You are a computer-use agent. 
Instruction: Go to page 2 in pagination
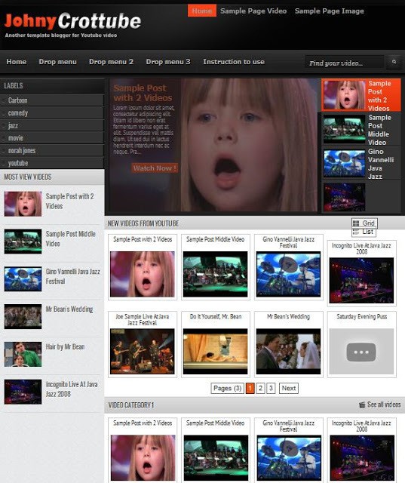(x=260, y=388)
